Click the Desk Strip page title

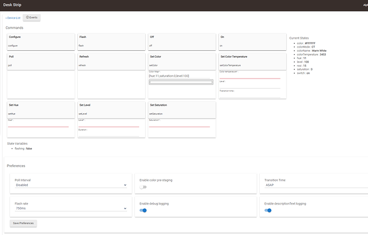(x=12, y=5)
